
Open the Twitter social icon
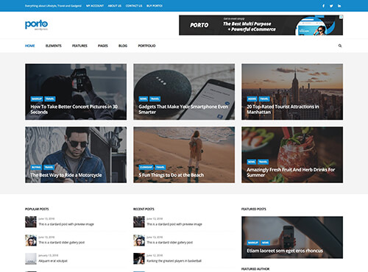point(331,6)
